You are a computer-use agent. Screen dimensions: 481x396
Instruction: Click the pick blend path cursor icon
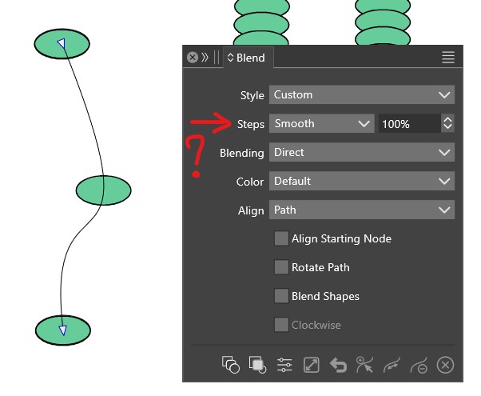click(x=364, y=364)
